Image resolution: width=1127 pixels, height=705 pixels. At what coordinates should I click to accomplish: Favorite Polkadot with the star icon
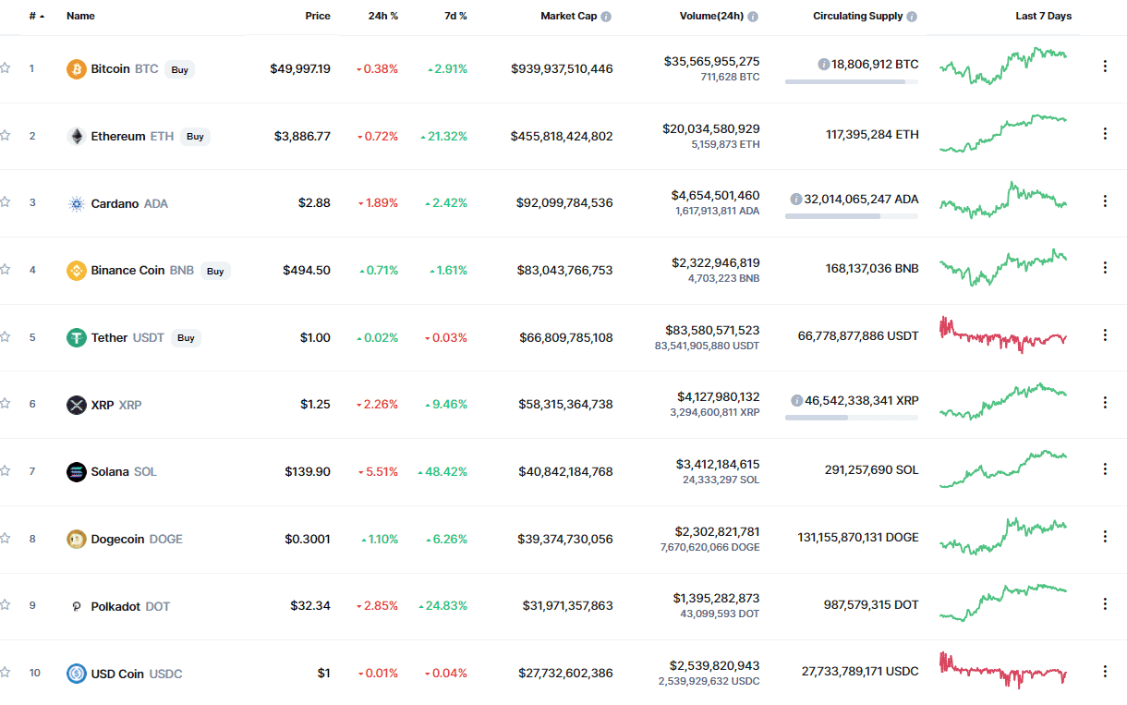pyautogui.click(x=6, y=605)
